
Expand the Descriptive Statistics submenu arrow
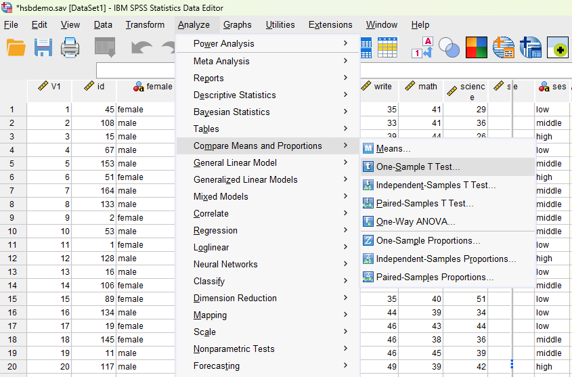[345, 95]
